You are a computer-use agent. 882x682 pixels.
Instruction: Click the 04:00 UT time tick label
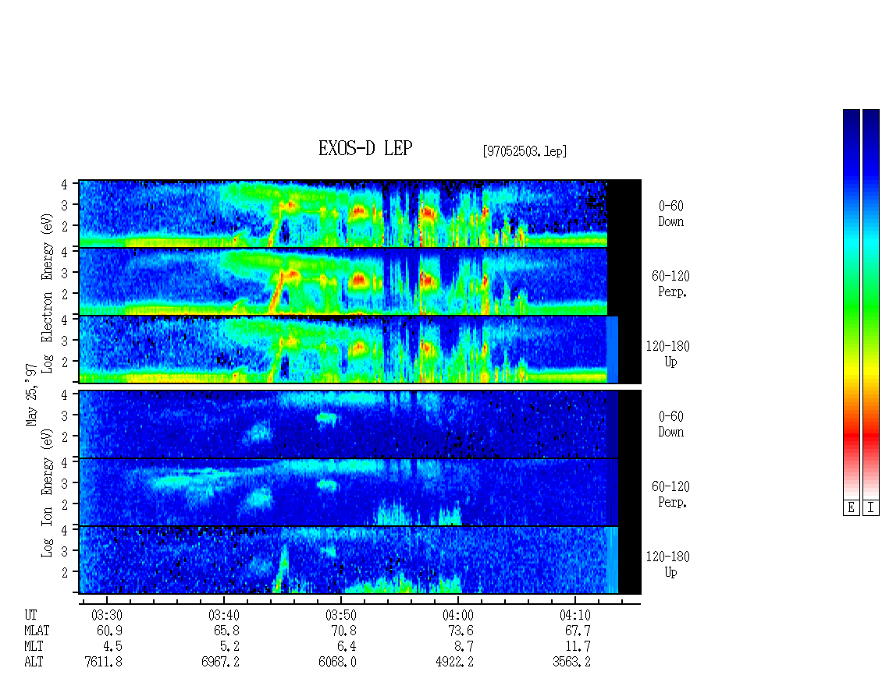[x=458, y=616]
